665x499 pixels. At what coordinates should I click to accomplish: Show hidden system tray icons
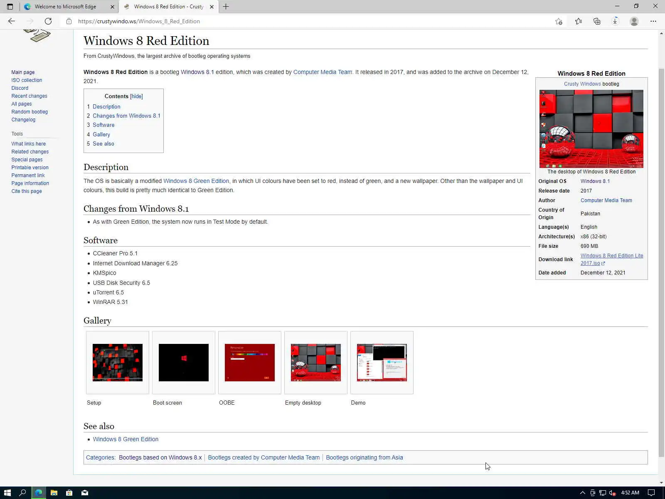pyautogui.click(x=582, y=493)
